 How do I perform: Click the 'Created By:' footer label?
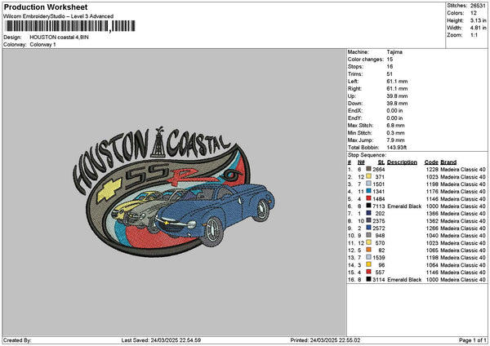pyautogui.click(x=17, y=340)
